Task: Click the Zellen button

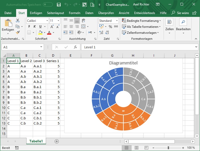Action: 169,25
